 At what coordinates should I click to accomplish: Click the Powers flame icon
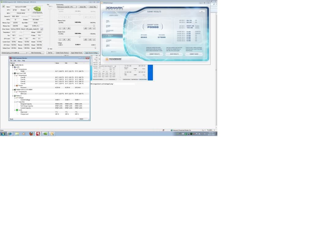(17, 86)
